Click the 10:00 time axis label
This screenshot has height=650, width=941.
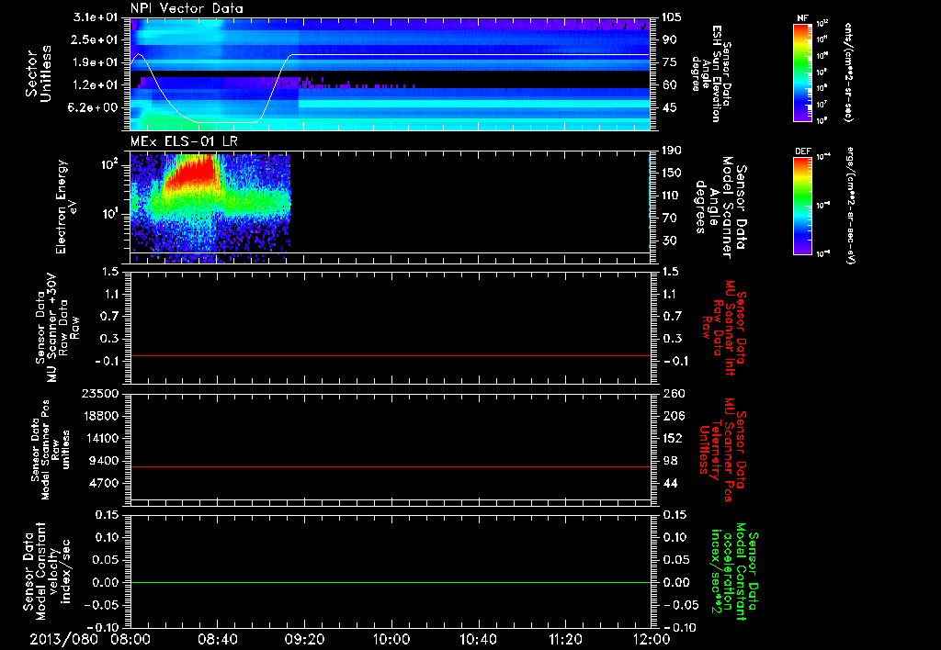[391, 638]
